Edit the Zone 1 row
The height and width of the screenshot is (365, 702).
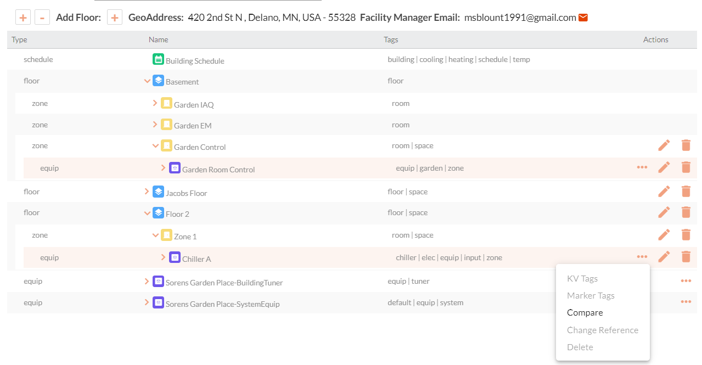[664, 235]
